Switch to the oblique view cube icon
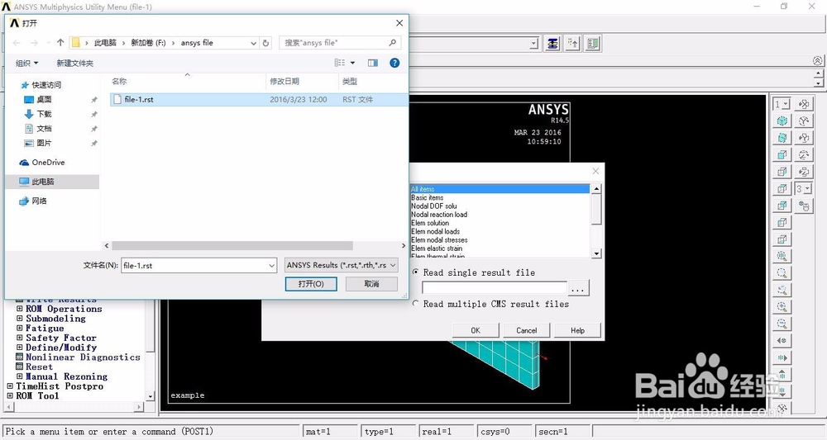The width and height of the screenshot is (827, 440). [782, 138]
